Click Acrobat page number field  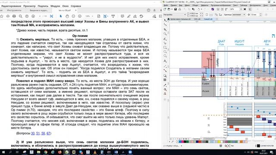click(40, 16)
